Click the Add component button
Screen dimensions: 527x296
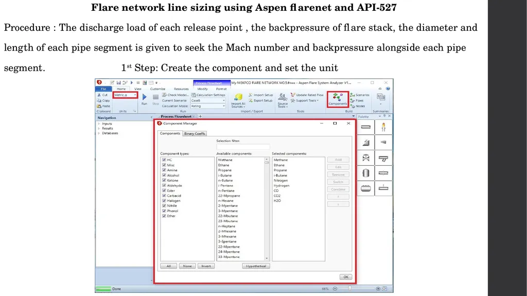click(x=338, y=160)
